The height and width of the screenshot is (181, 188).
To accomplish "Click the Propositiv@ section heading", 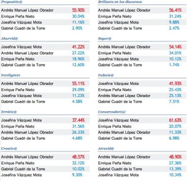I will pyautogui.click(x=12, y=2).
